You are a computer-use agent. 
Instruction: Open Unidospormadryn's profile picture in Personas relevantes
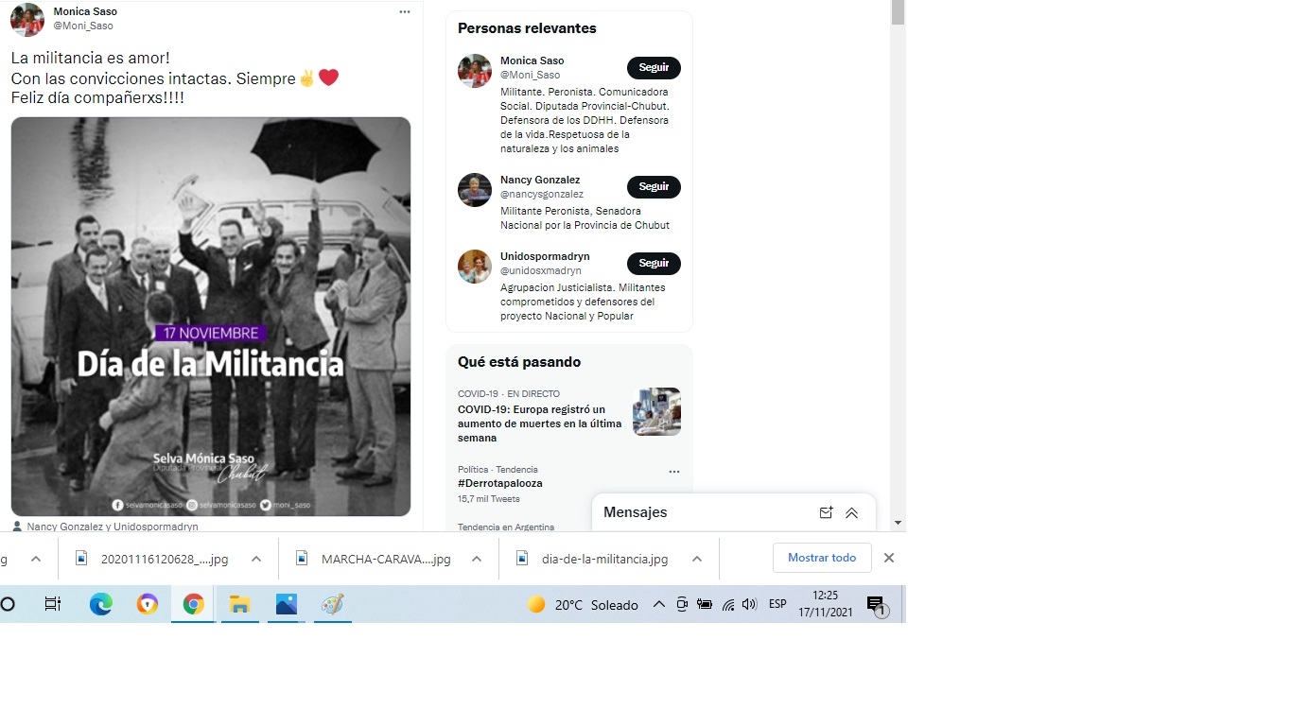pos(475,267)
